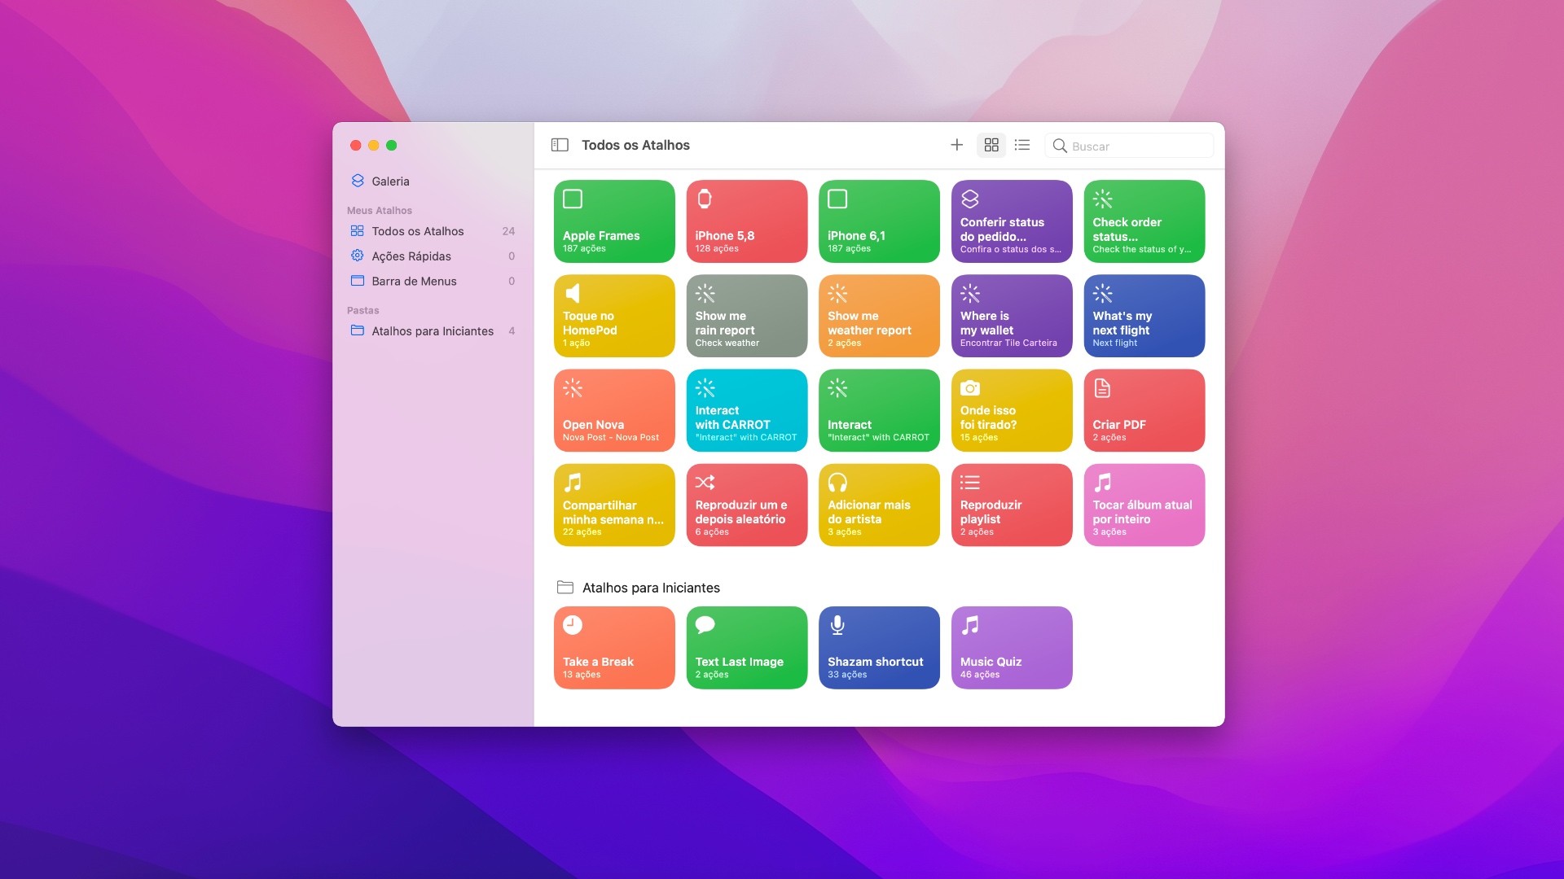The height and width of the screenshot is (879, 1564).
Task: Select the Galeria sidebar item
Action: pos(391,181)
